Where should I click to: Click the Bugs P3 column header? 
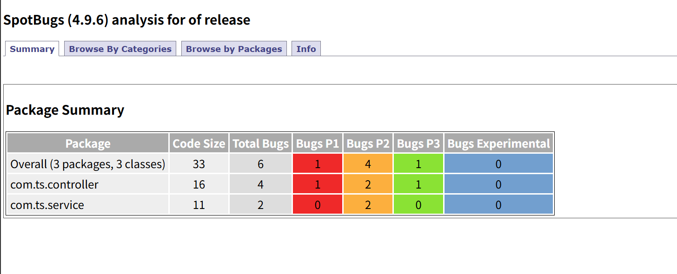(x=418, y=144)
